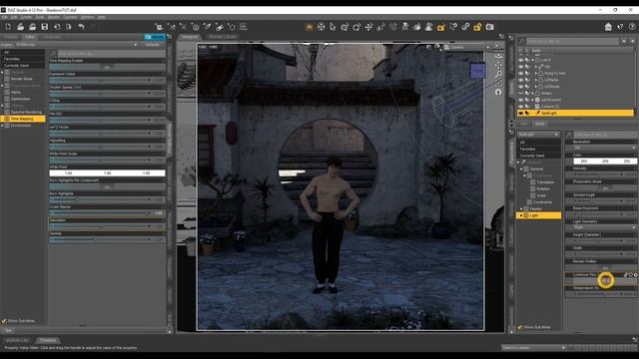Adjust the Exposure Value slider
Viewport: 639px width, 359px height.
pyautogui.click(x=107, y=80)
